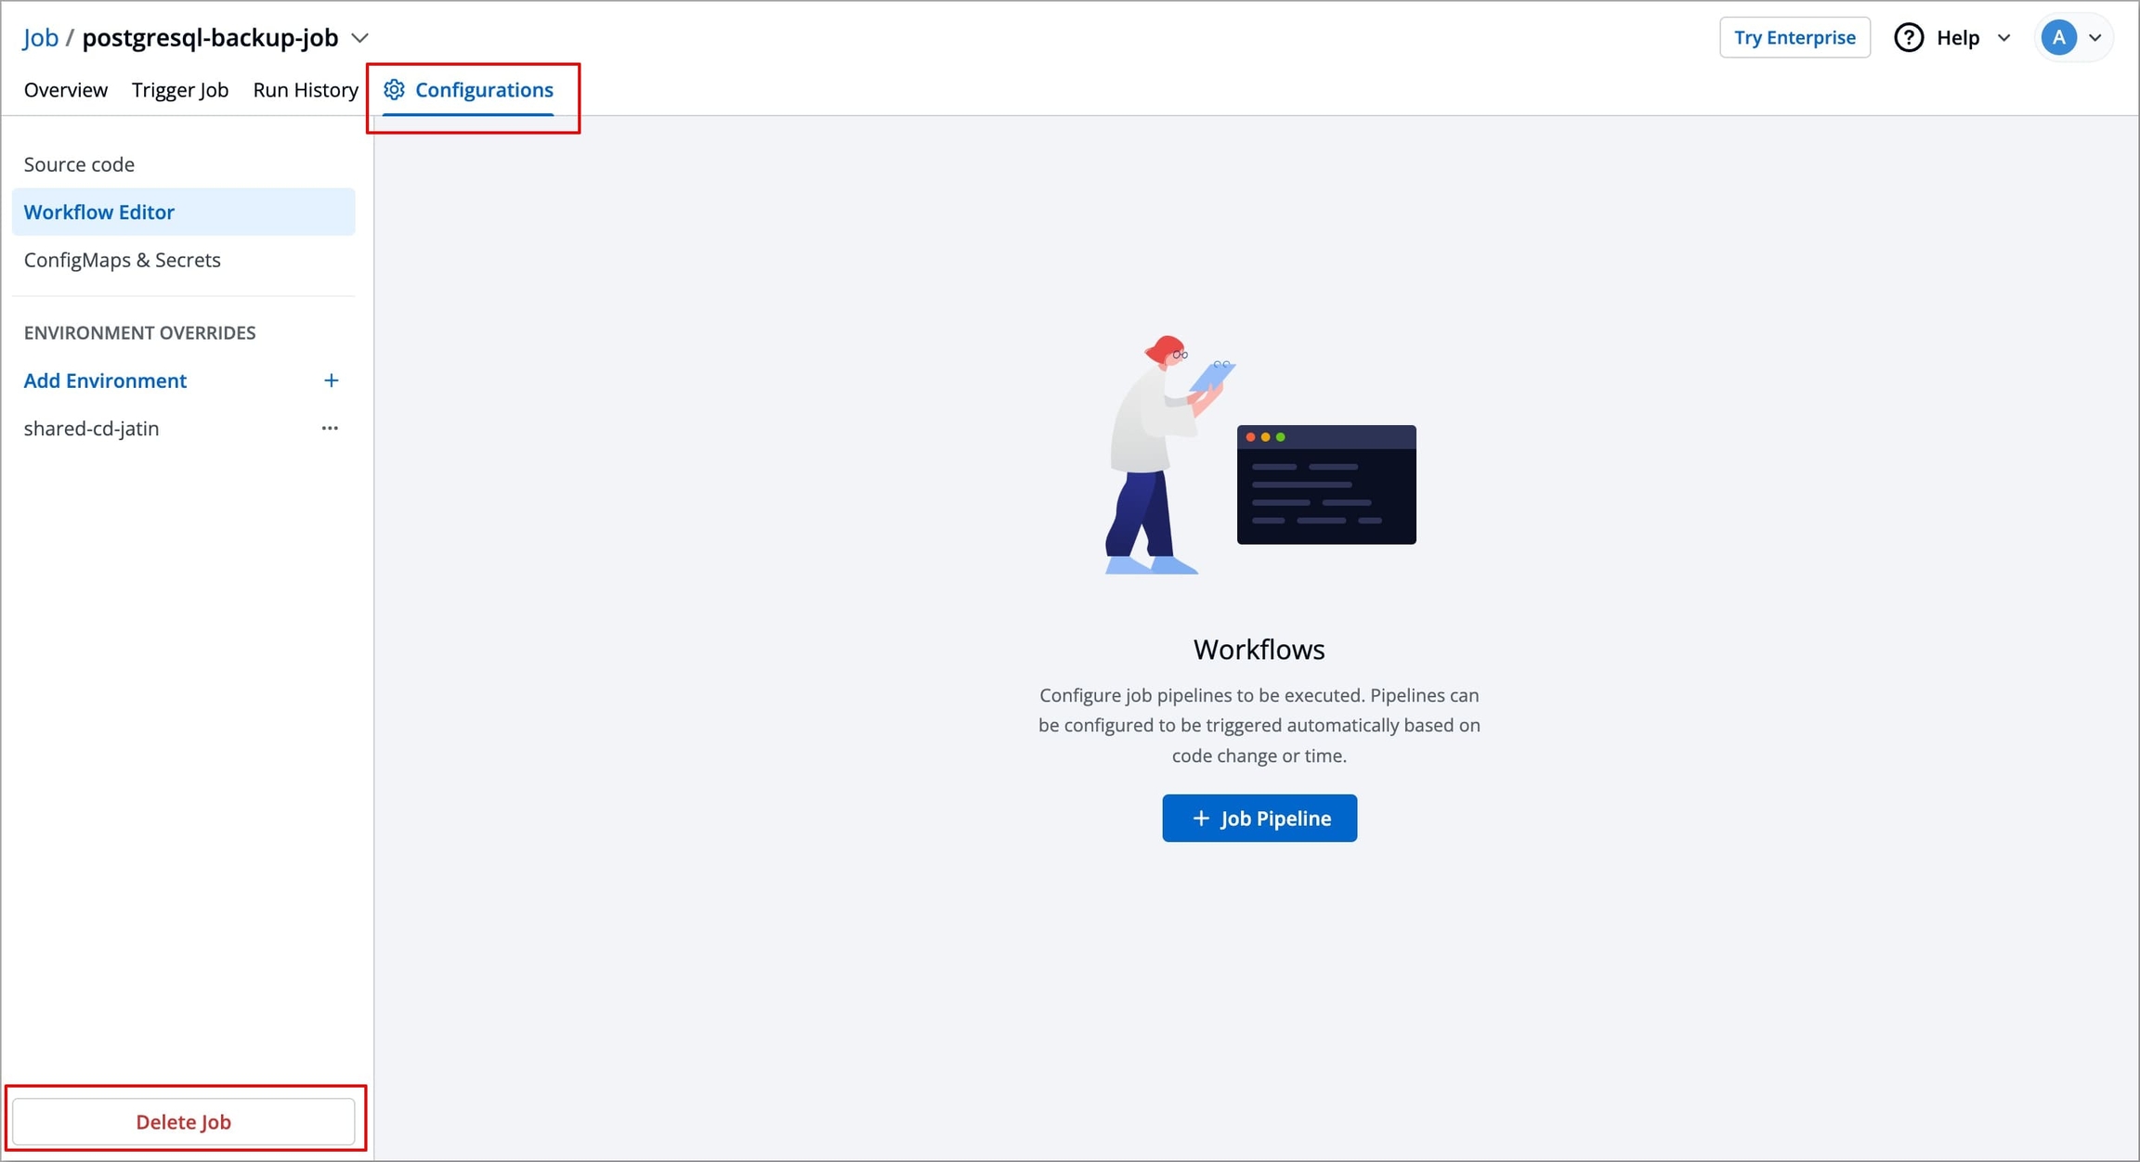Select Workflow Editor in sidebar

(x=99, y=212)
